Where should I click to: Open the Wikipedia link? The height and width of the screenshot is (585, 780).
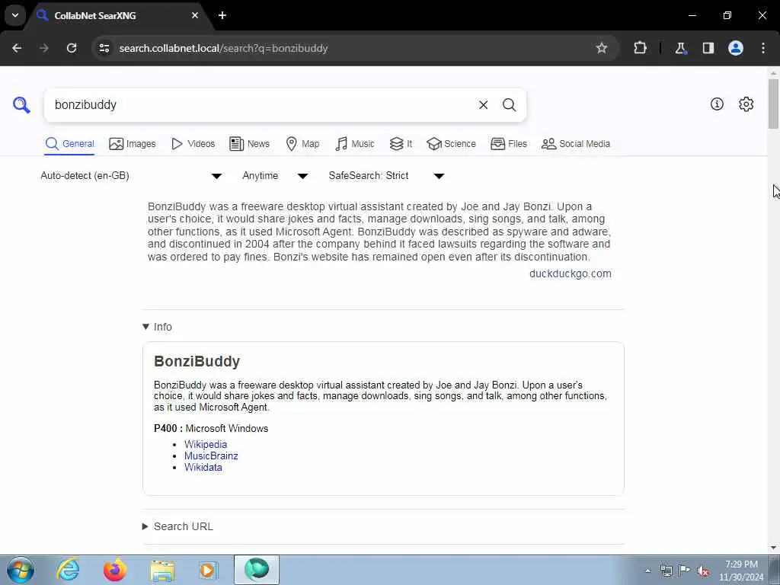pyautogui.click(x=206, y=444)
